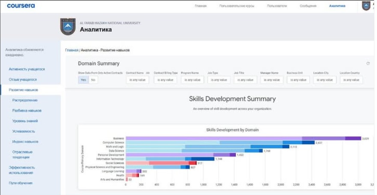Viewport: 377px width, 195px height.
Task: Open the Contract Name filter dropdown
Action: (x=138, y=80)
